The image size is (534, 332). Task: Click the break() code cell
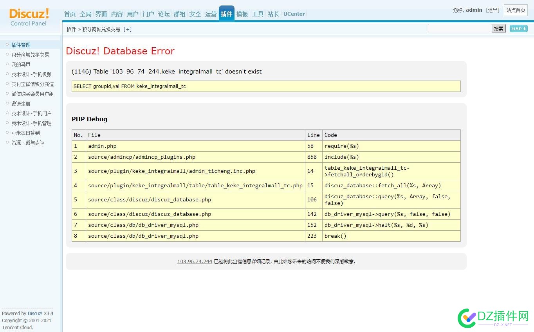[x=391, y=236]
